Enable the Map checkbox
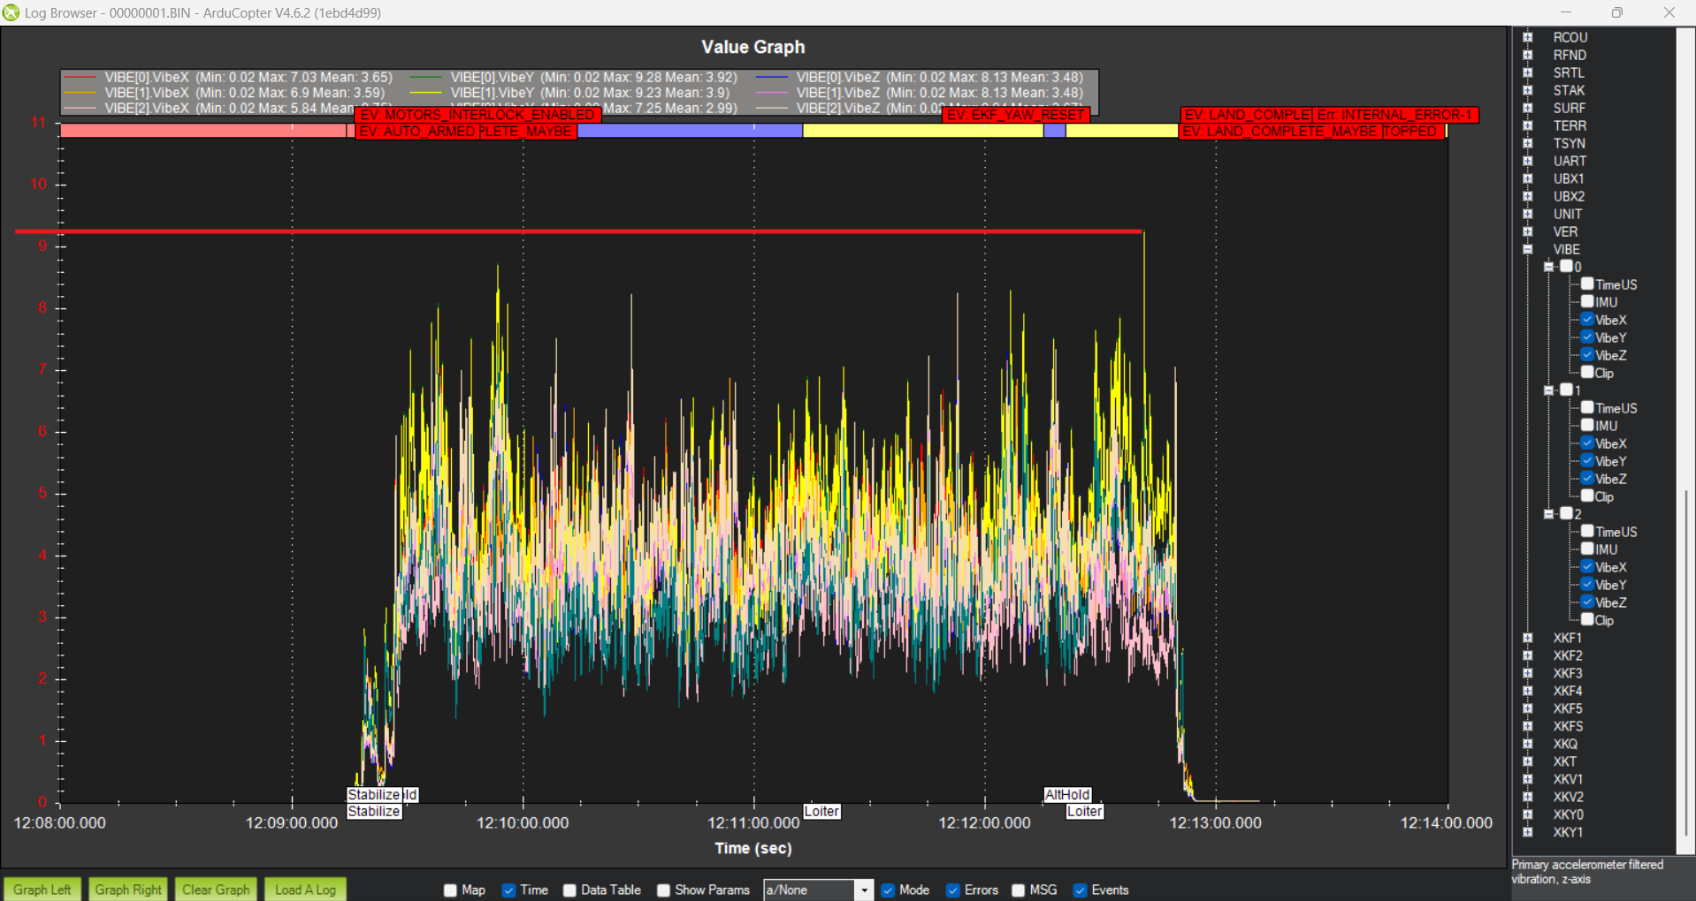The height and width of the screenshot is (901, 1696). [x=451, y=890]
